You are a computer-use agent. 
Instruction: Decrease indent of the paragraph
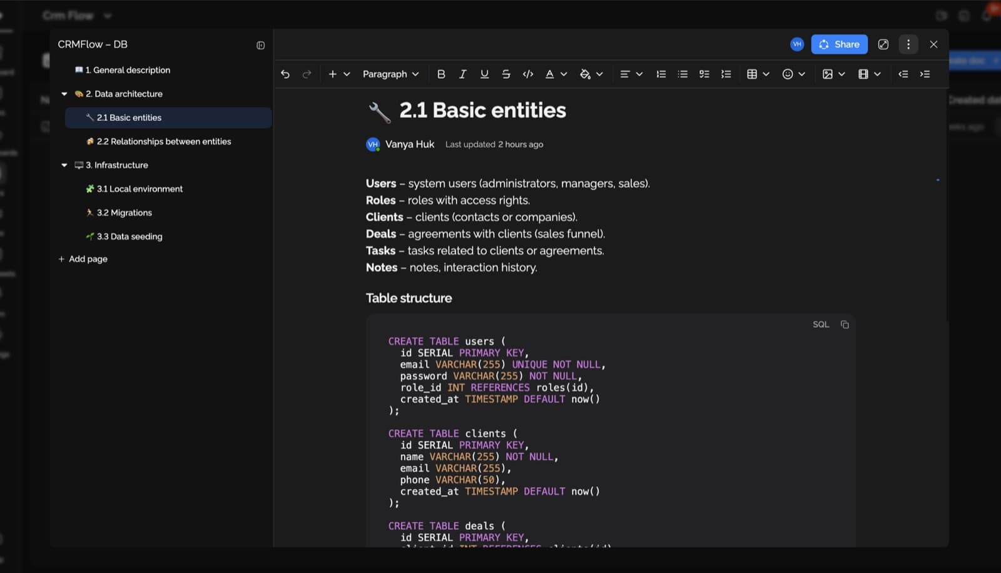(x=903, y=74)
